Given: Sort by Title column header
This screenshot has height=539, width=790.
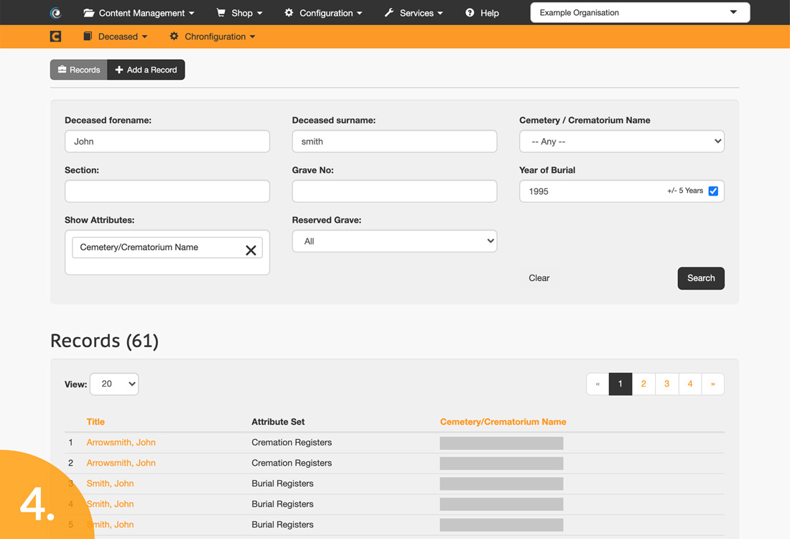Looking at the screenshot, I should tap(96, 422).
